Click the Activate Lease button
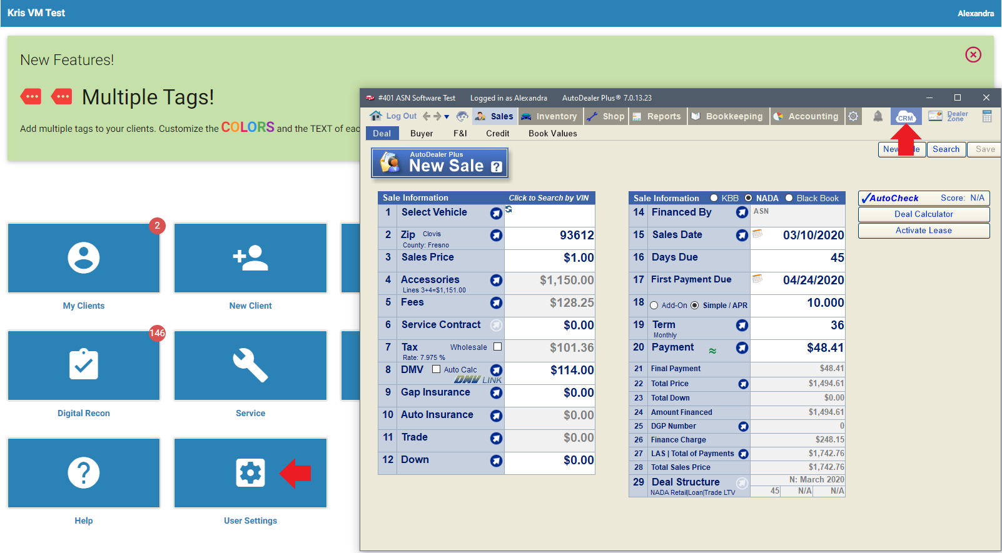This screenshot has height=553, width=1002. (924, 231)
